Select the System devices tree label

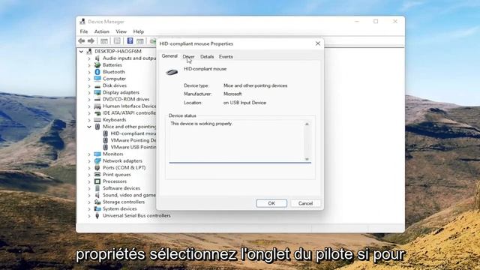click(x=120, y=208)
